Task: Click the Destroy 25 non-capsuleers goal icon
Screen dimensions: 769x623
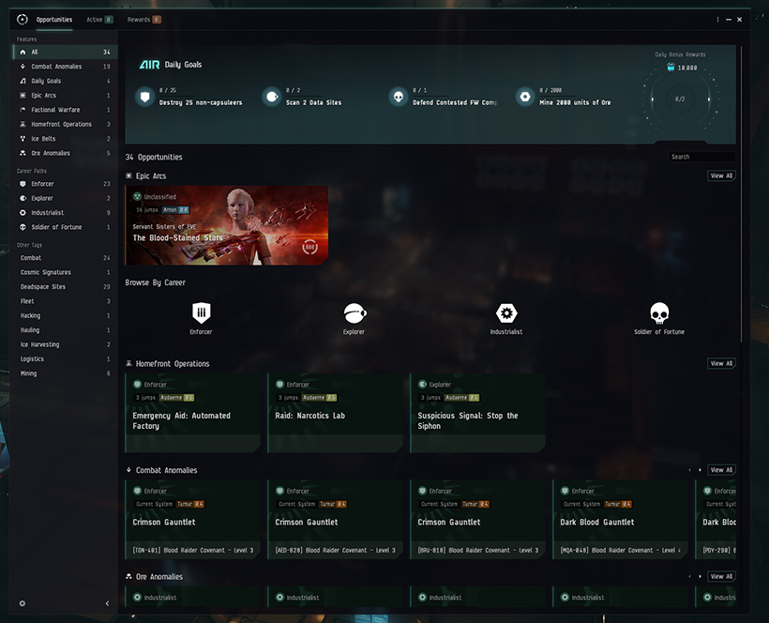Action: coord(144,98)
